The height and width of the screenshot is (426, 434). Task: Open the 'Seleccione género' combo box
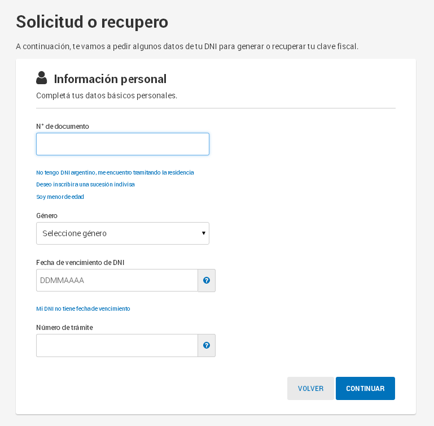122,233
